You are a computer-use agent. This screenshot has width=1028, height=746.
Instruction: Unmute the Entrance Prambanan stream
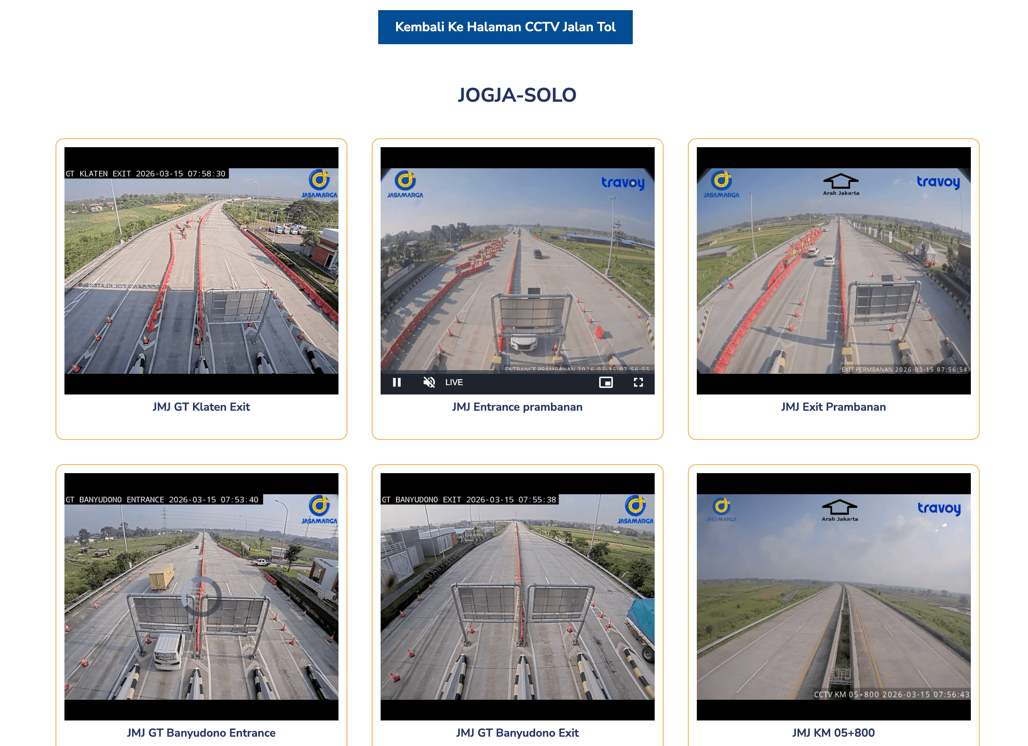coord(428,382)
